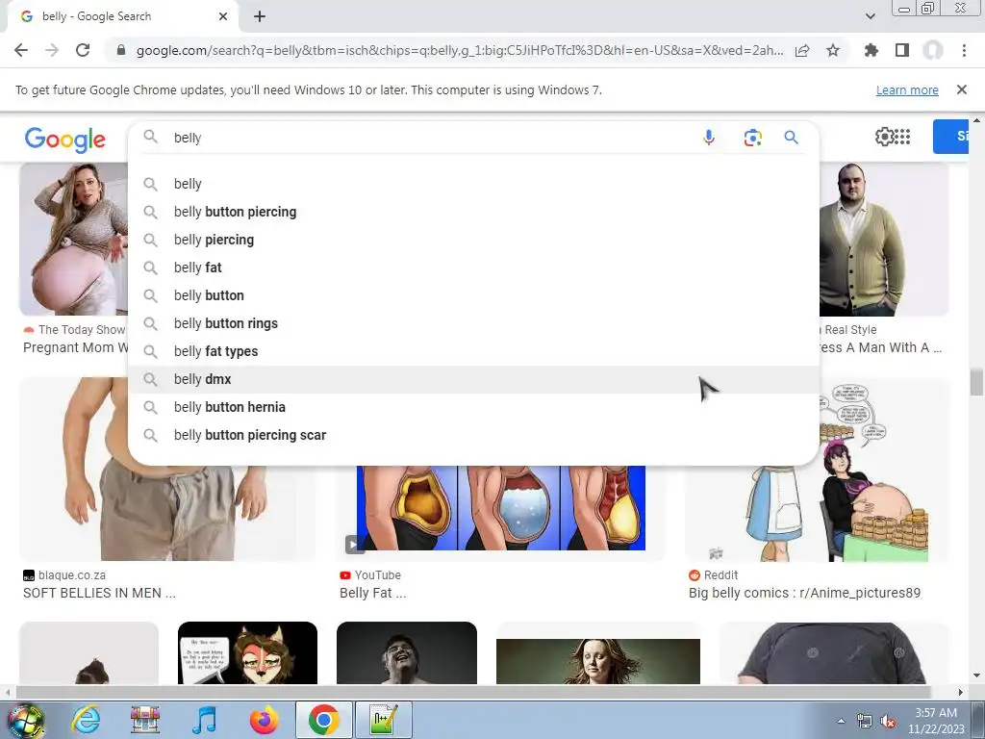Screen dimensions: 985x739
Task: Open the music note app in taskbar
Action: coord(204,720)
